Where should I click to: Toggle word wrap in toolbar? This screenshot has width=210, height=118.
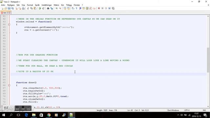click(73, 8)
